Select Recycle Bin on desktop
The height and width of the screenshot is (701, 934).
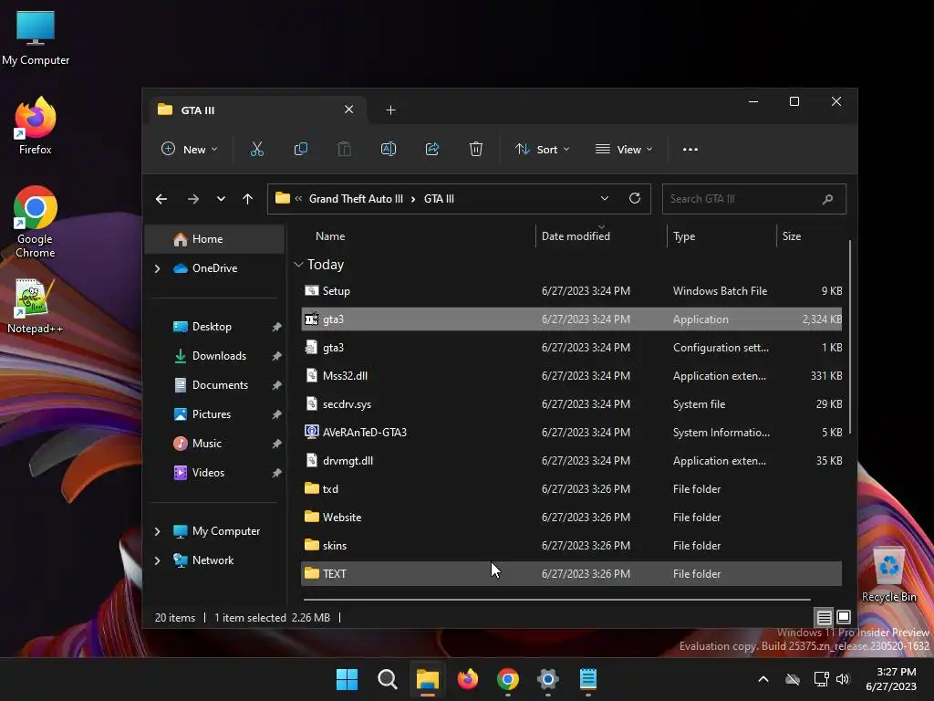[888, 575]
